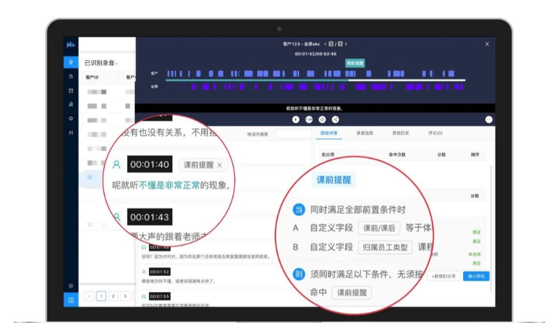Seek on the white playback progress bar
559x323 pixels.
click(x=406, y=80)
